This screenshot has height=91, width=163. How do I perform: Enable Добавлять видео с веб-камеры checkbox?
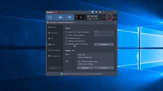pos(66,44)
